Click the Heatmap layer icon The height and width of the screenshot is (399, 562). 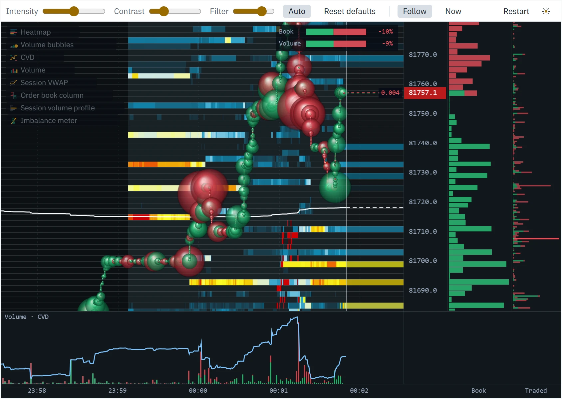tap(14, 32)
